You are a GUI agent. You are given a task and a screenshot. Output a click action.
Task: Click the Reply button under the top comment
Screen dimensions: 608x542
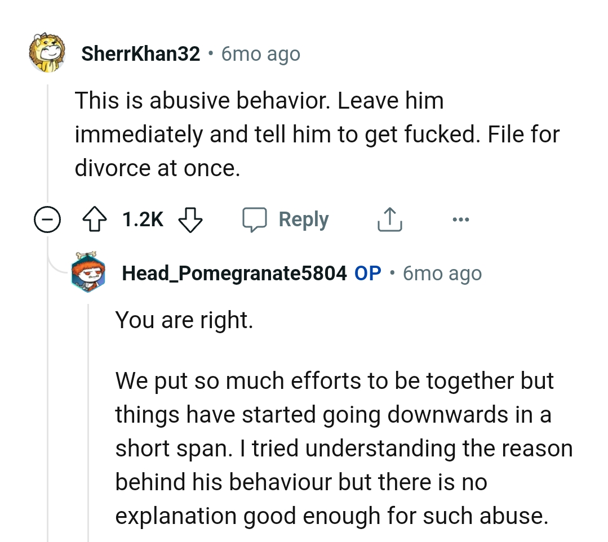click(303, 219)
